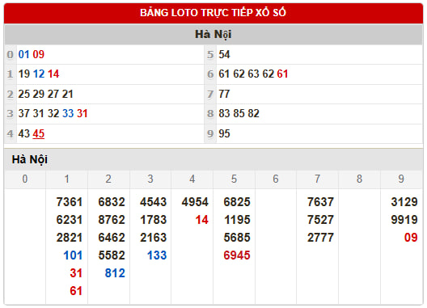427x308 pixels.
Task: Click the red 09 in column 9
Action: pos(411,238)
